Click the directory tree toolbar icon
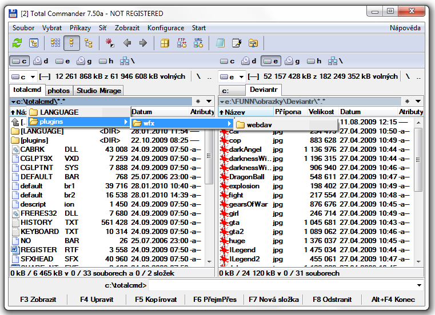This screenshot has width=435, height=315. [34, 43]
